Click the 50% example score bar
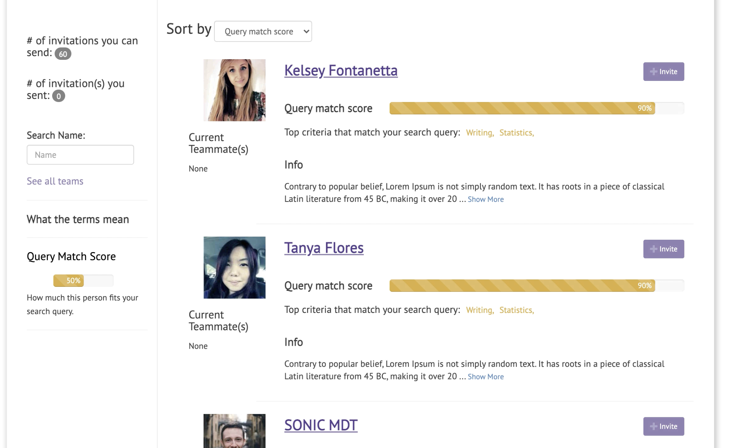This screenshot has width=731, height=448. 83,281
